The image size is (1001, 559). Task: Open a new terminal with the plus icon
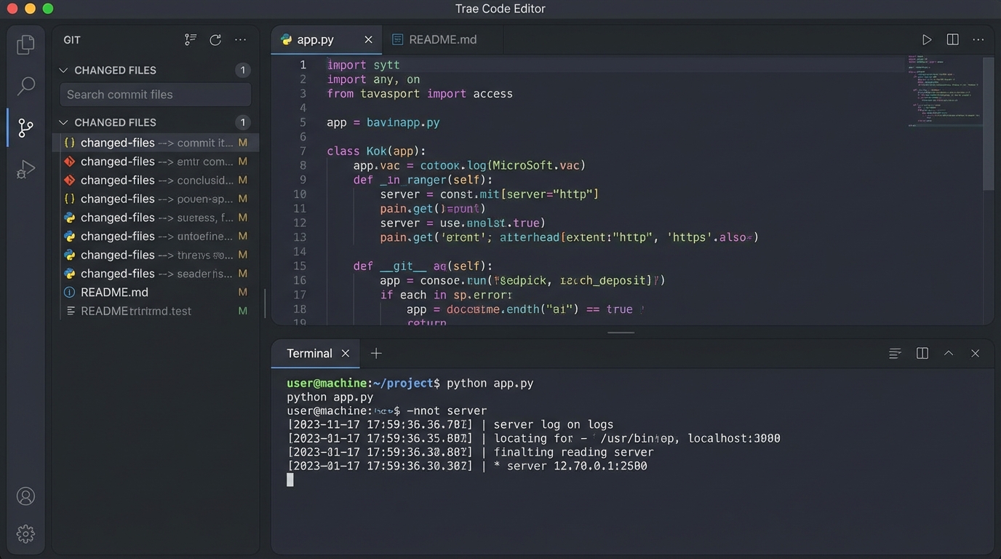(x=376, y=353)
